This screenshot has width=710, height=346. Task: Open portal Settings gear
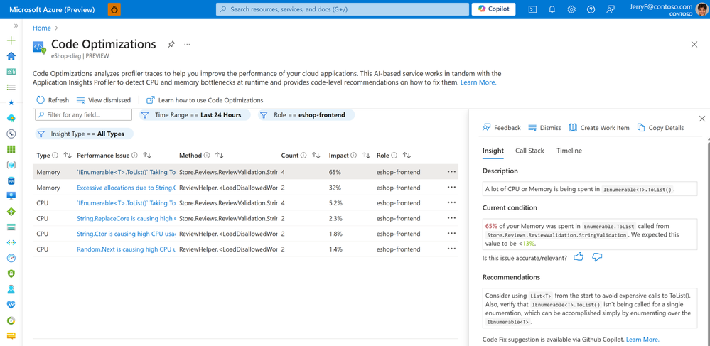click(x=571, y=9)
